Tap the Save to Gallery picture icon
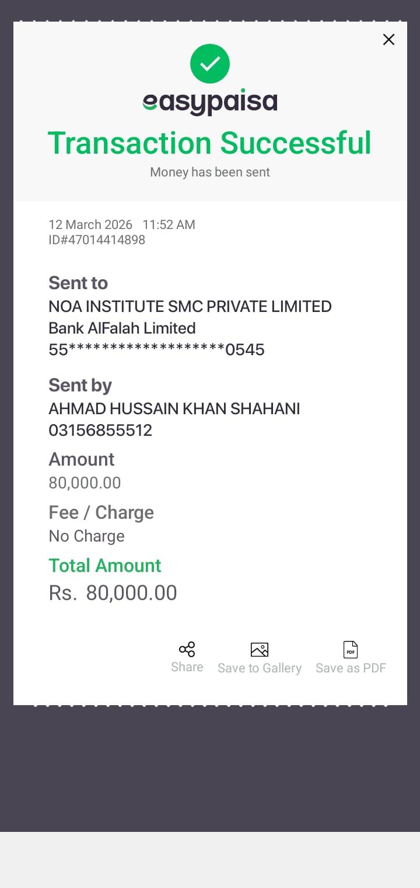 pyautogui.click(x=260, y=650)
